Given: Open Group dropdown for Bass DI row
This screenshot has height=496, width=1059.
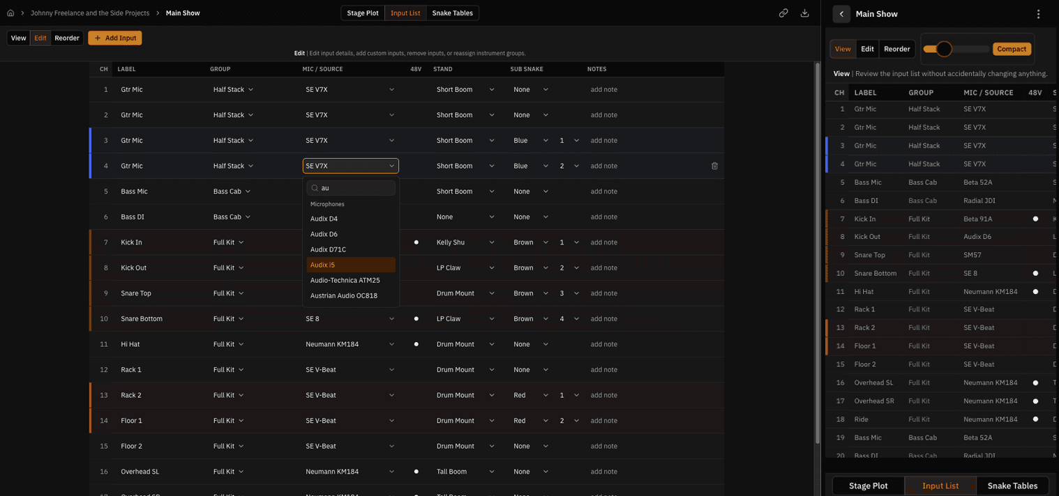Looking at the screenshot, I should coord(232,217).
